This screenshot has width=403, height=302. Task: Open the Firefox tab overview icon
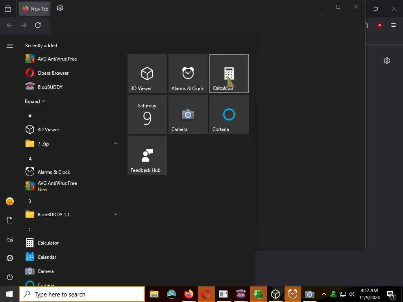[x=8, y=9]
